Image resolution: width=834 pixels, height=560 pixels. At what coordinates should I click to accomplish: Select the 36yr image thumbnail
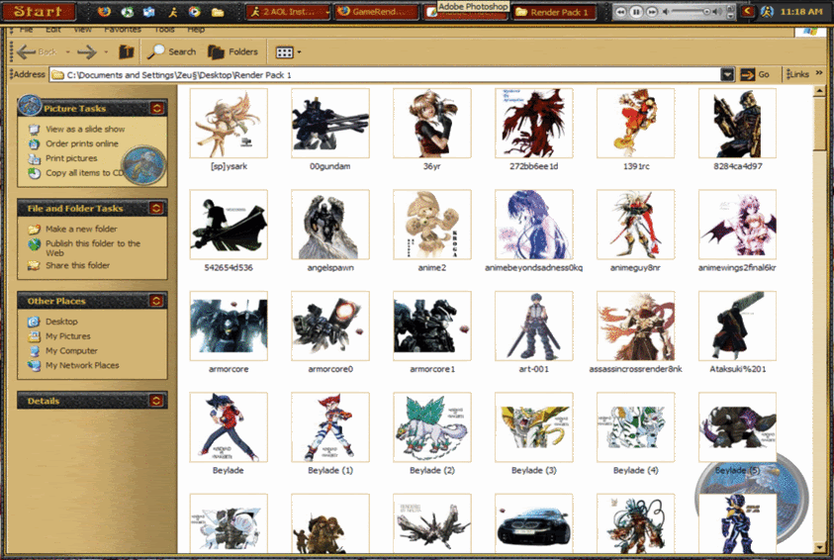pos(432,124)
